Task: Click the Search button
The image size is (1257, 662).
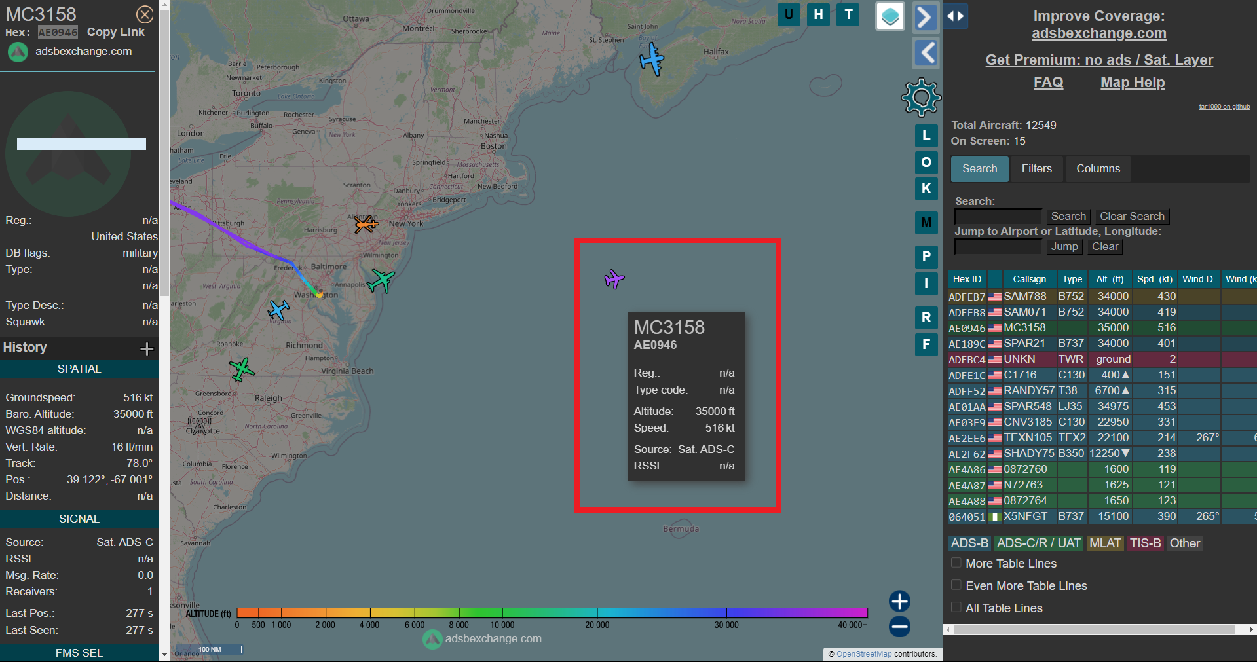Action: [1068, 217]
